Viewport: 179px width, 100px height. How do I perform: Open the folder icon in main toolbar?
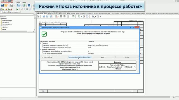(x=6, y=5)
